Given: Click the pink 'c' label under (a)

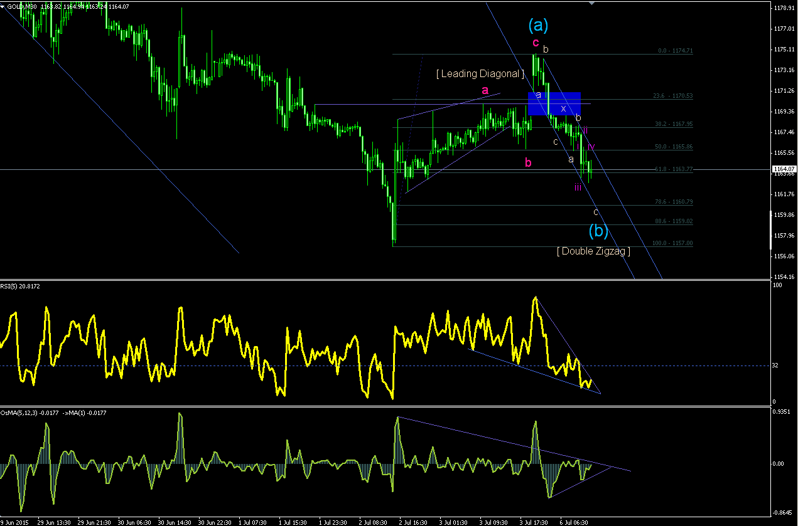Looking at the screenshot, I should click(536, 43).
